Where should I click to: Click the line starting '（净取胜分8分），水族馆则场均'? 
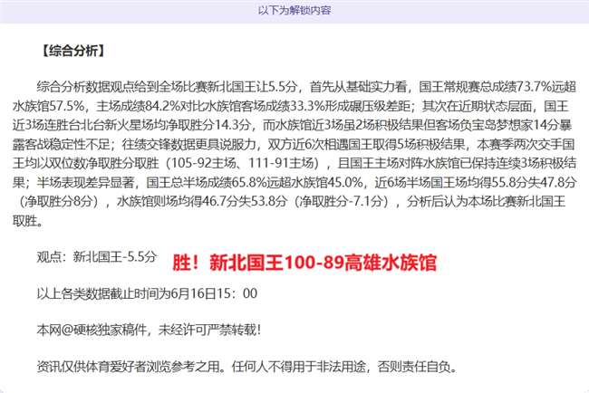point(292,202)
